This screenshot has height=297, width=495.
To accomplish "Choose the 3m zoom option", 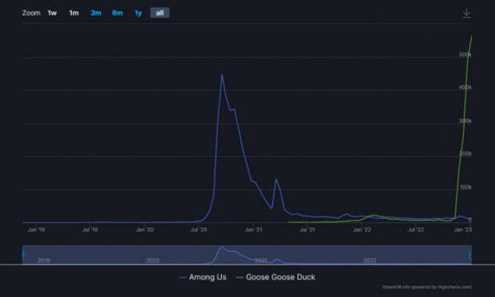I will [x=96, y=13].
